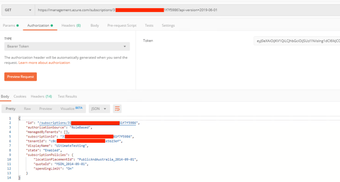Switch to the Tests tab
Viewport: 340px width, 182px height.
click(149, 26)
